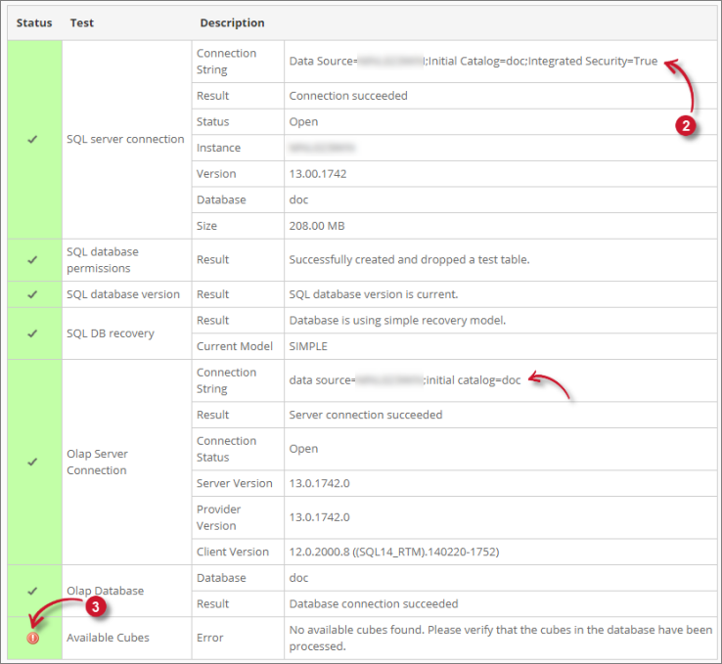Click the Available Cubes error status icon
The image size is (722, 664).
coord(32,638)
